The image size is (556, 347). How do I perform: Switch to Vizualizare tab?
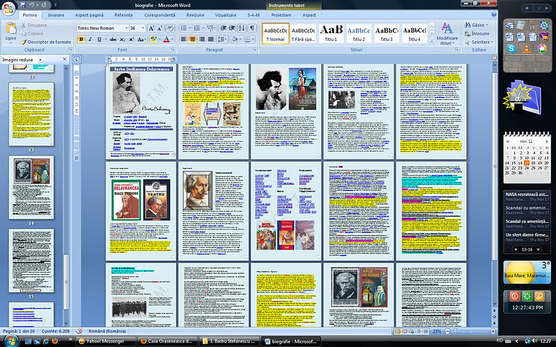pos(225,15)
